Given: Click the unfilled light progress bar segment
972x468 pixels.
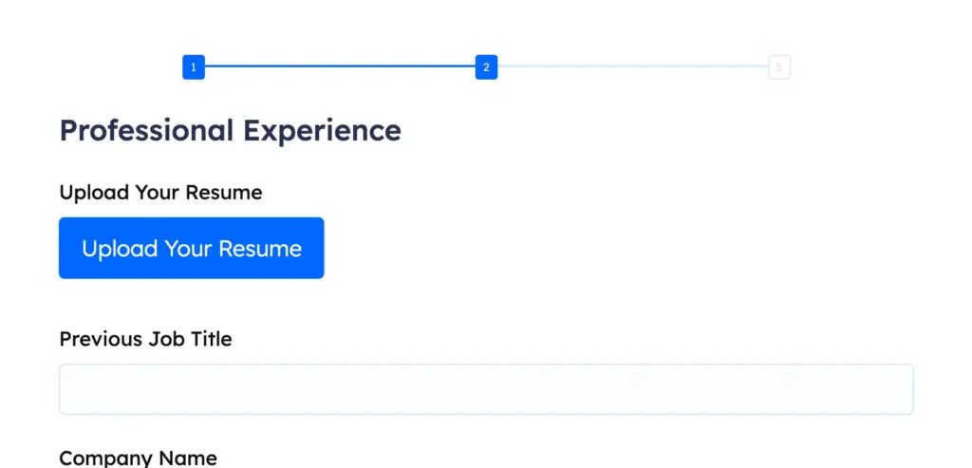Looking at the screenshot, I should pyautogui.click(x=632, y=66).
